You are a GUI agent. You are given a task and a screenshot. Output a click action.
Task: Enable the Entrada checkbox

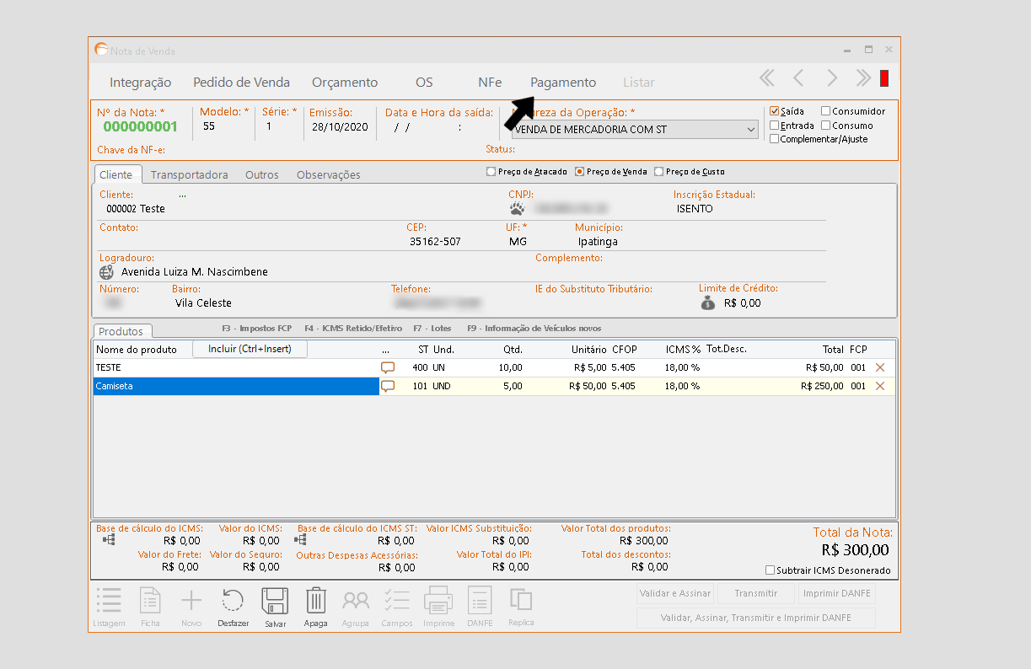[775, 126]
